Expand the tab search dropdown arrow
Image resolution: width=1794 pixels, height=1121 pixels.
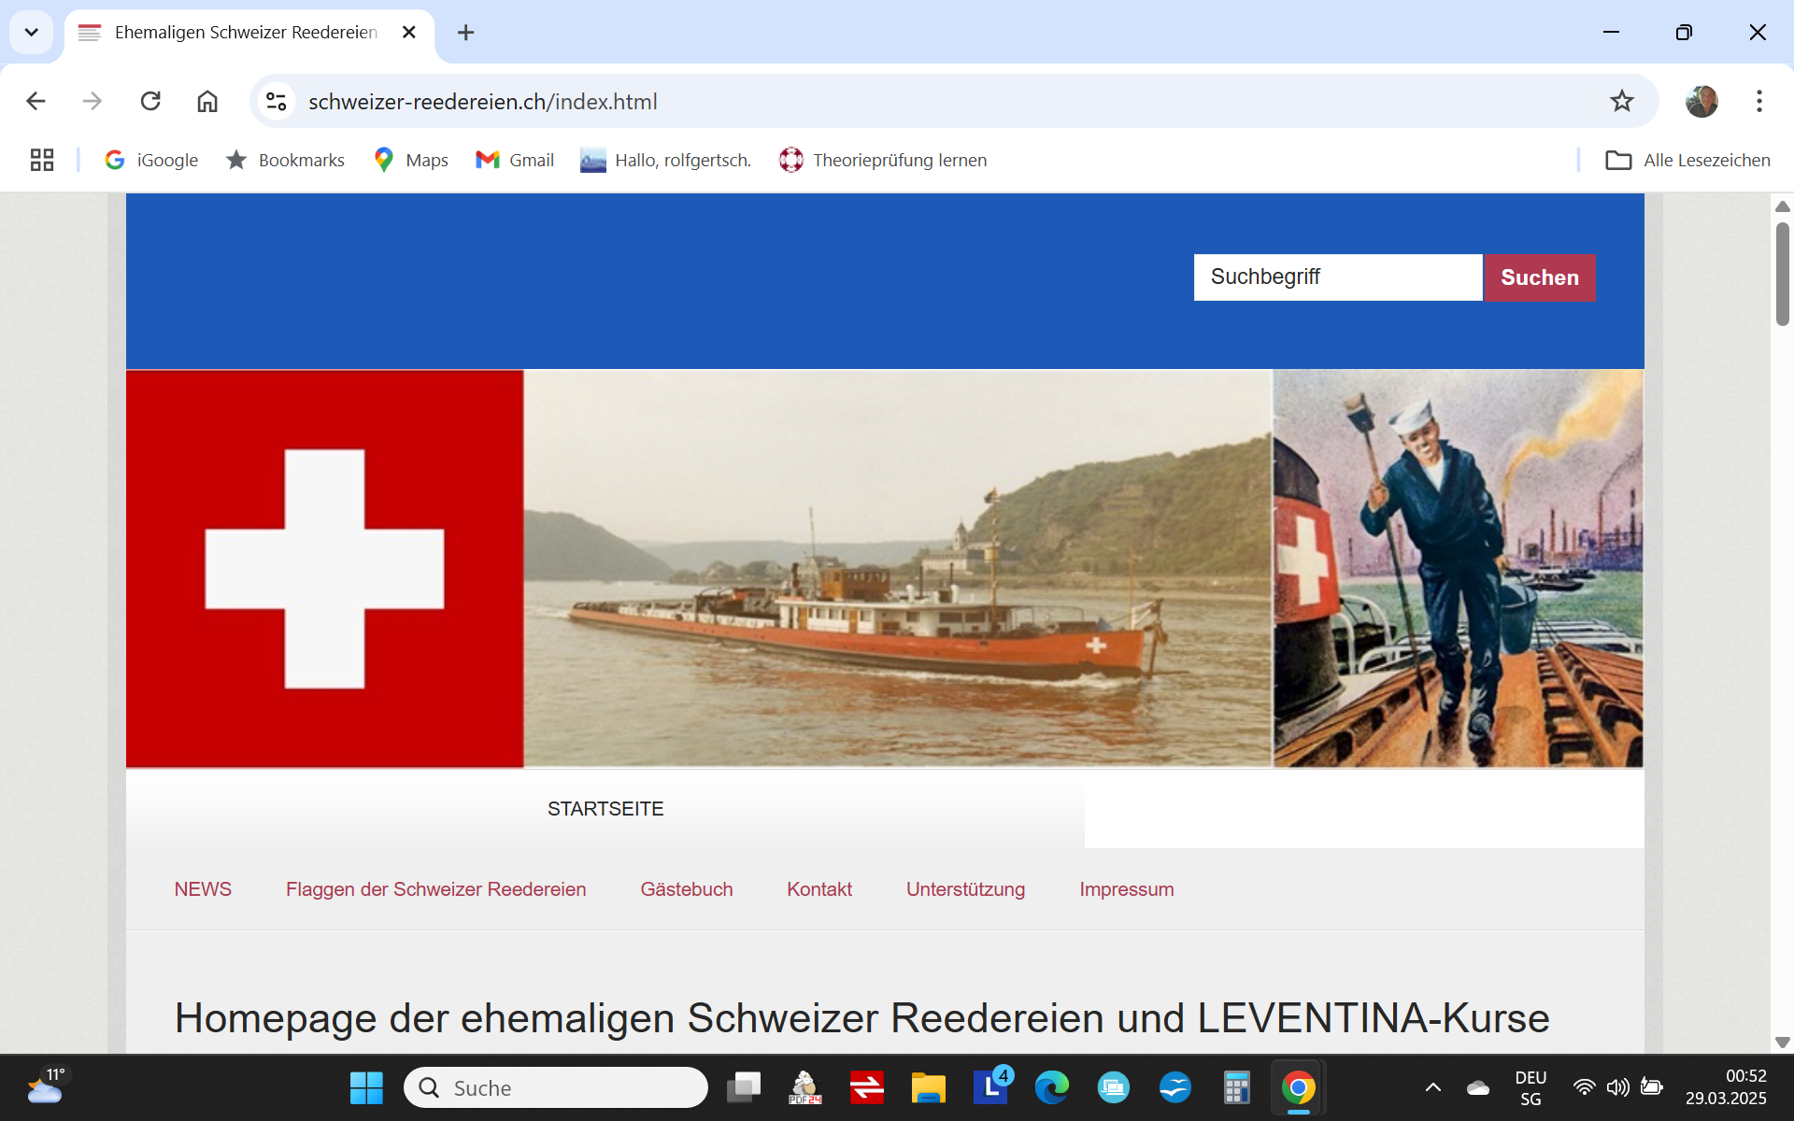click(31, 33)
